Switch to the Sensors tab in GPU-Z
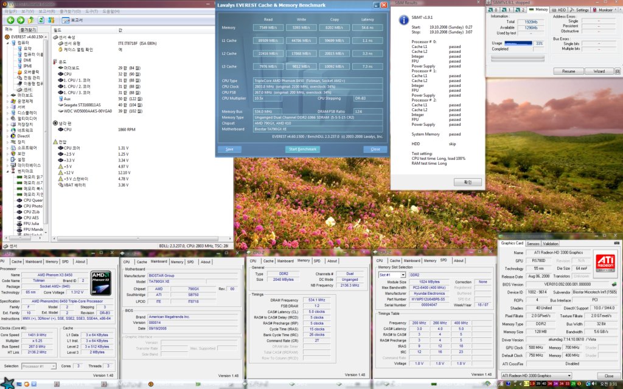The height and width of the screenshot is (389, 623). click(x=533, y=244)
